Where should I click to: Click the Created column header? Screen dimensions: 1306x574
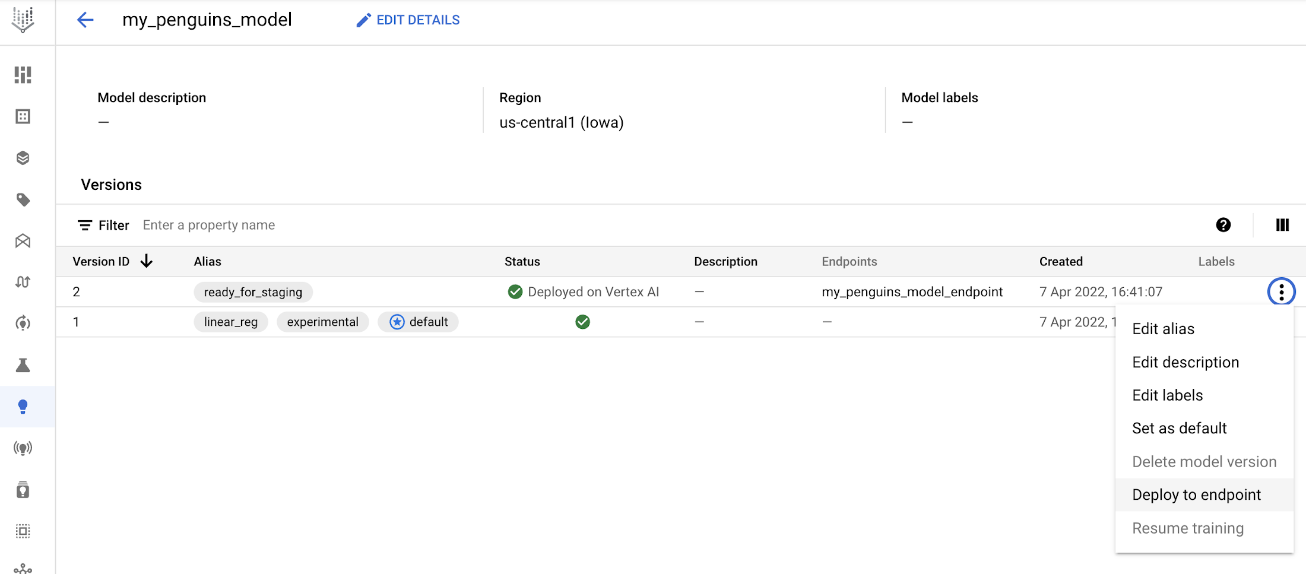1061,261
